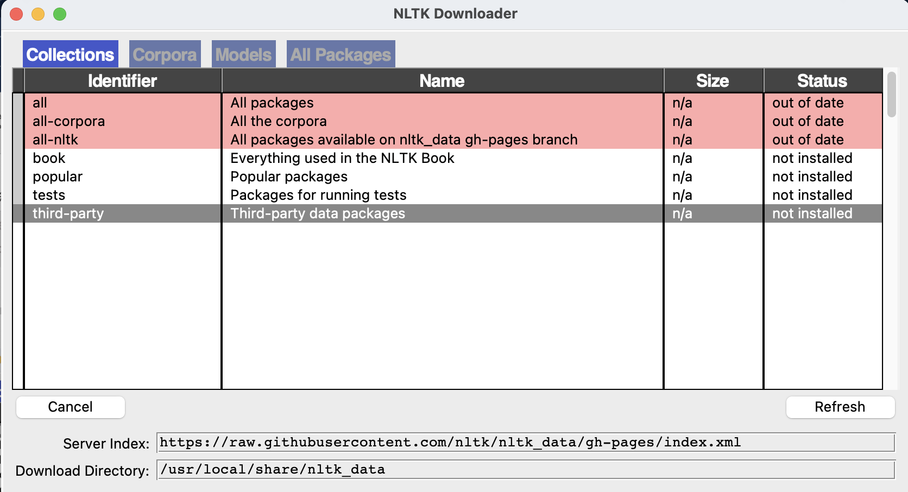This screenshot has height=492, width=908.
Task: Select the 'tests' identifier
Action: (x=123, y=195)
